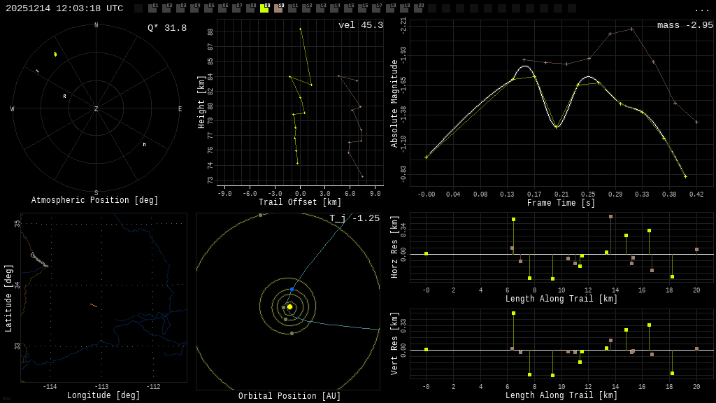Select station box 03 in the top strip
The height and width of the screenshot is (403, 716).
point(180,8)
